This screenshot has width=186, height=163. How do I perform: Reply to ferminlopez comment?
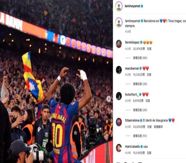tap(149, 49)
